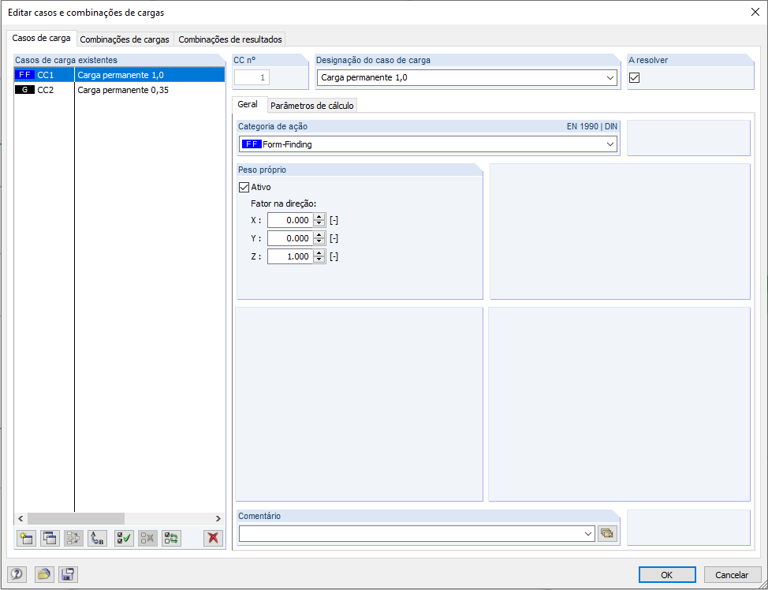Open the Comentário dropdown arrow
768x590 pixels.
click(x=589, y=534)
